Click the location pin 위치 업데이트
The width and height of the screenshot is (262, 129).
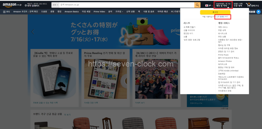[x=32, y=6]
